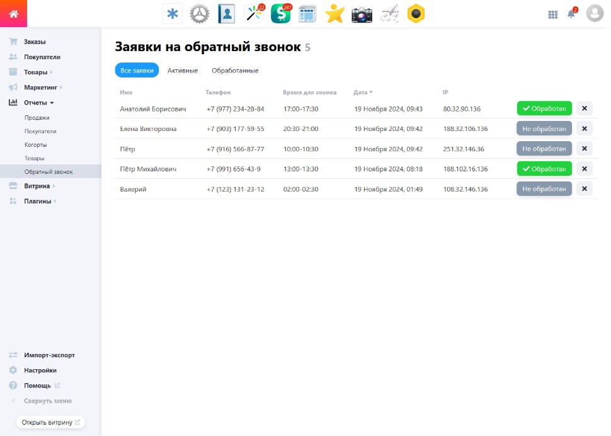Click the name Валерий in table

[134, 190]
